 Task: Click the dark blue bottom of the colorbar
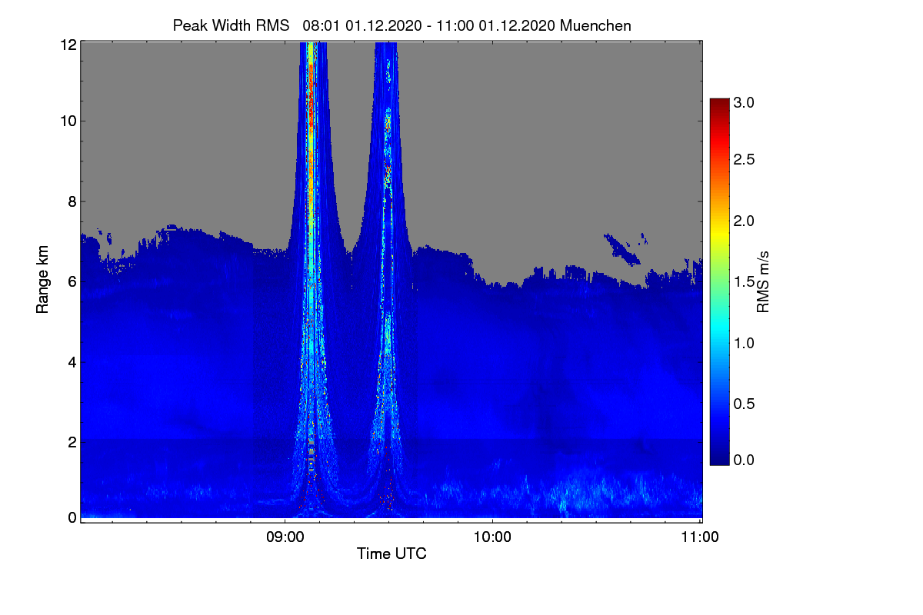tap(719, 457)
